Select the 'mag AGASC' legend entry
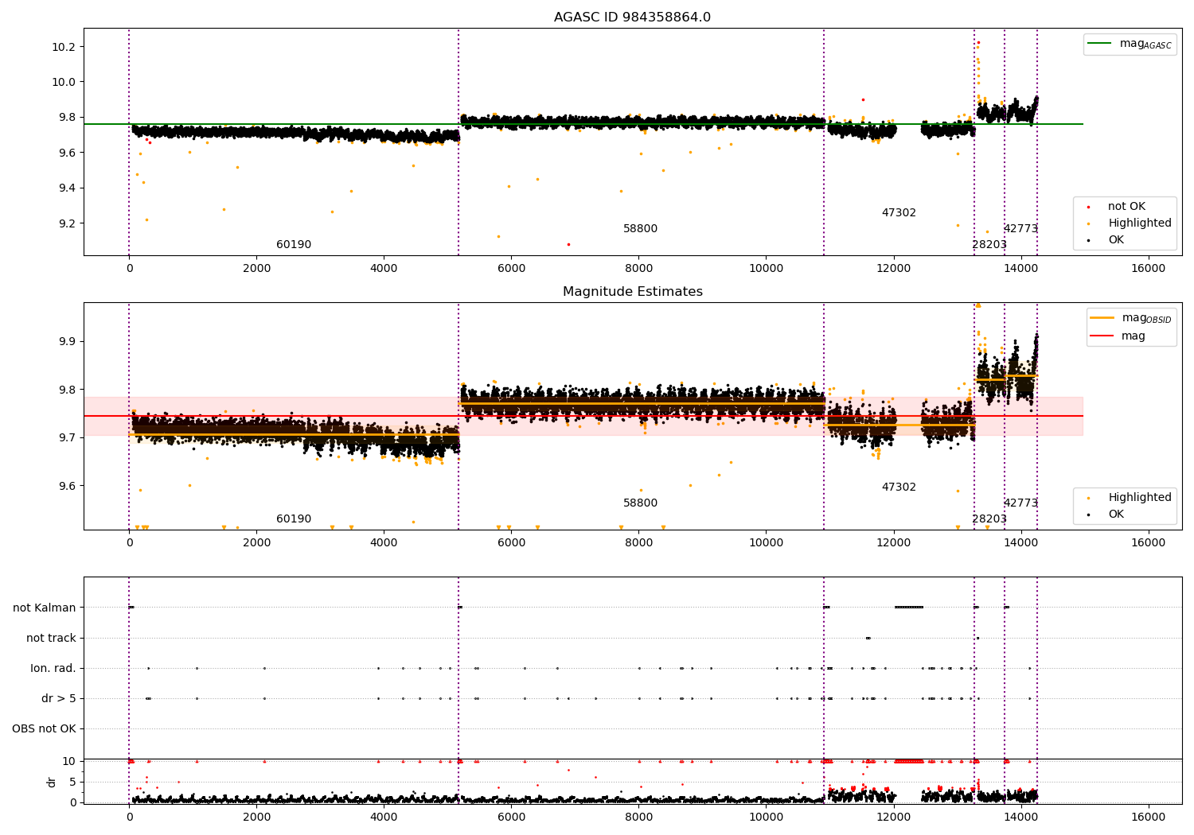The width and height of the screenshot is (1194, 835). (1130, 44)
